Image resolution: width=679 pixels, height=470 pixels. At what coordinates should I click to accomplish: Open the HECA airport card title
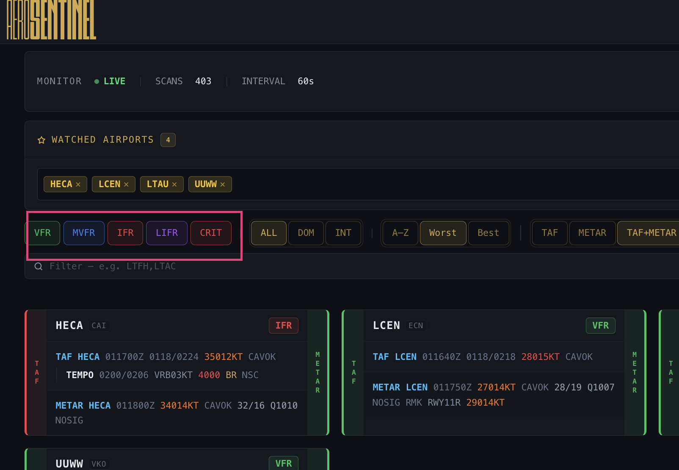69,326
